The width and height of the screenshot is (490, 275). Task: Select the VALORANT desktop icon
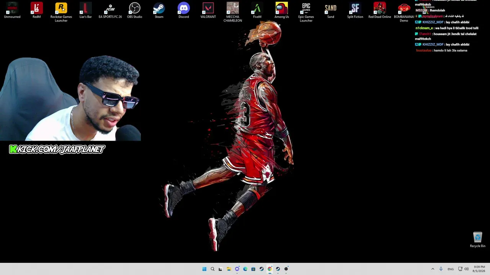coord(208,10)
